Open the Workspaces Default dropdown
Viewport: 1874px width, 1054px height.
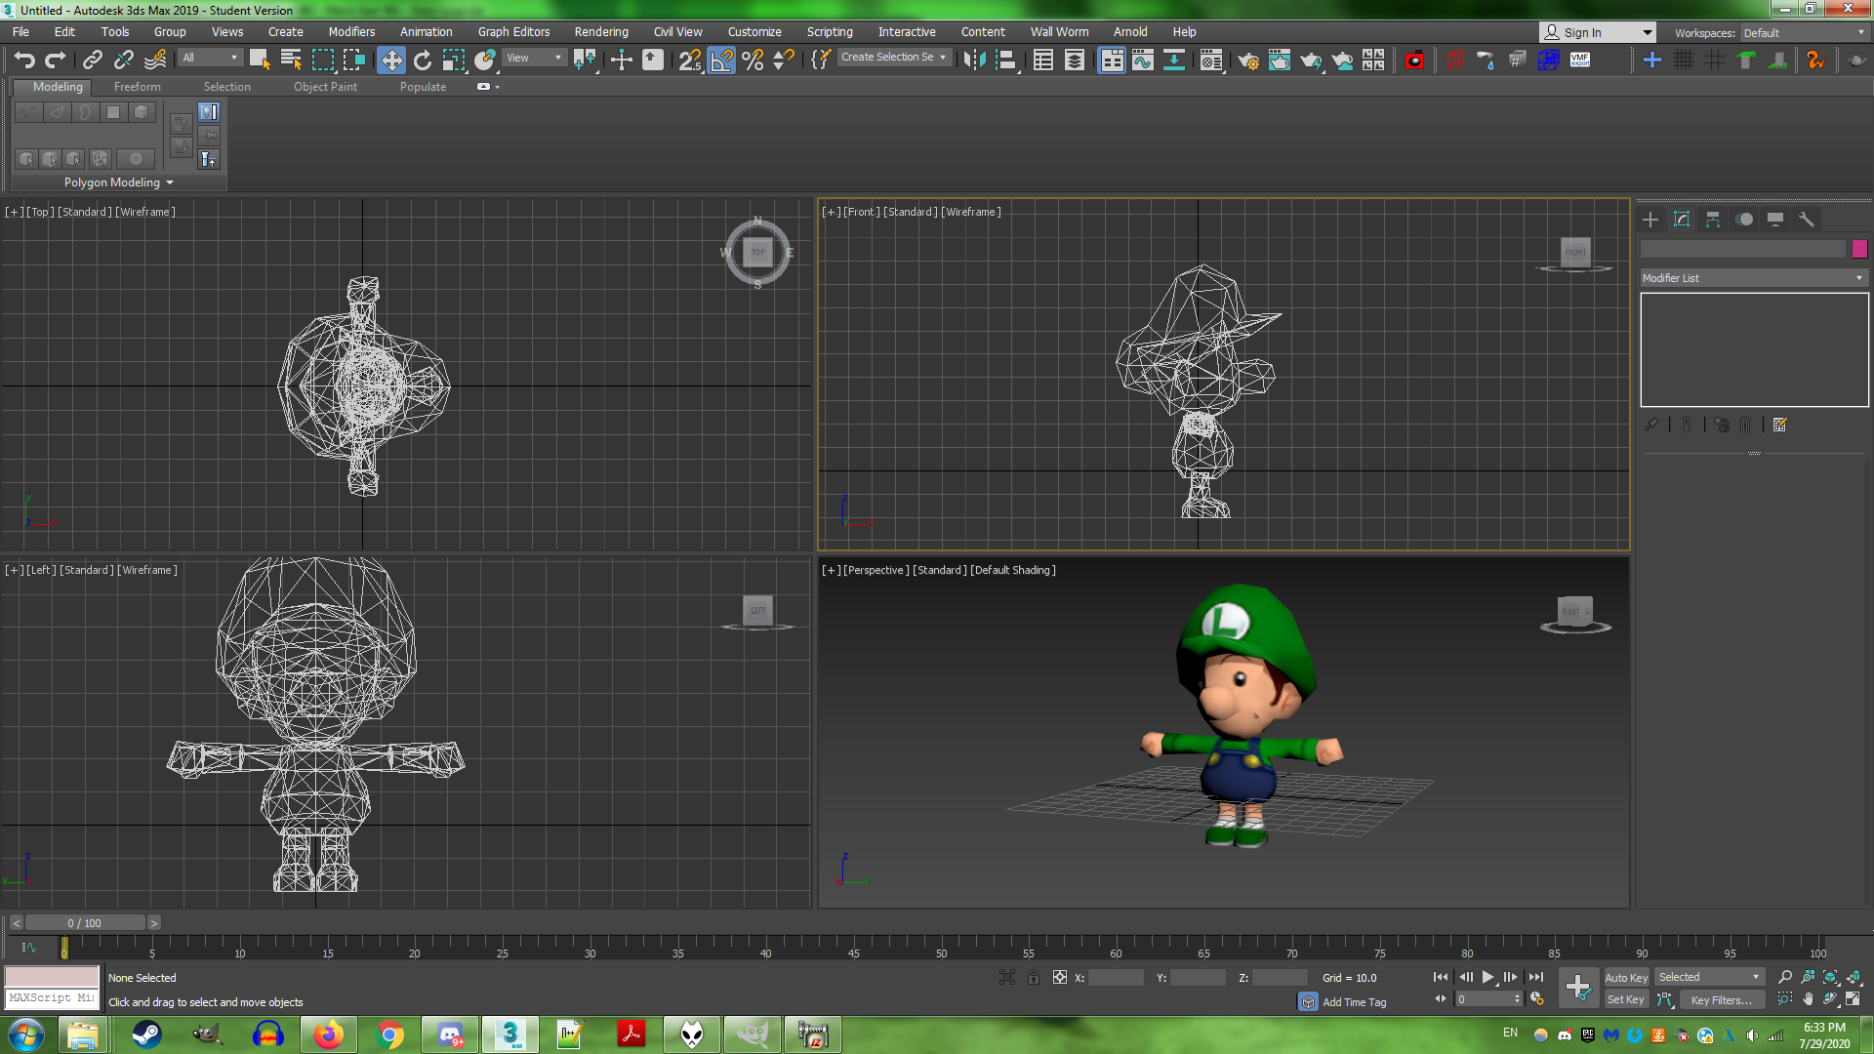coord(1804,32)
